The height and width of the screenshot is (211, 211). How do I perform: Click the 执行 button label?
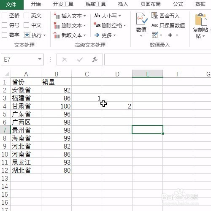(37, 35)
